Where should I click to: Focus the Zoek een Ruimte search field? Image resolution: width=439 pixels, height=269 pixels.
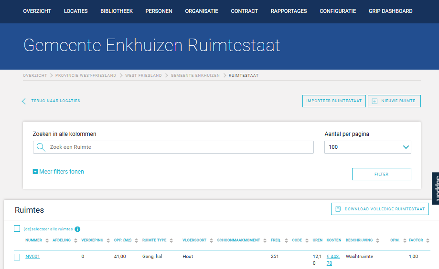tap(173, 147)
